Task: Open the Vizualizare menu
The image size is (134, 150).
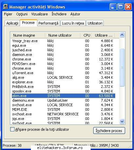Action: coord(39,14)
